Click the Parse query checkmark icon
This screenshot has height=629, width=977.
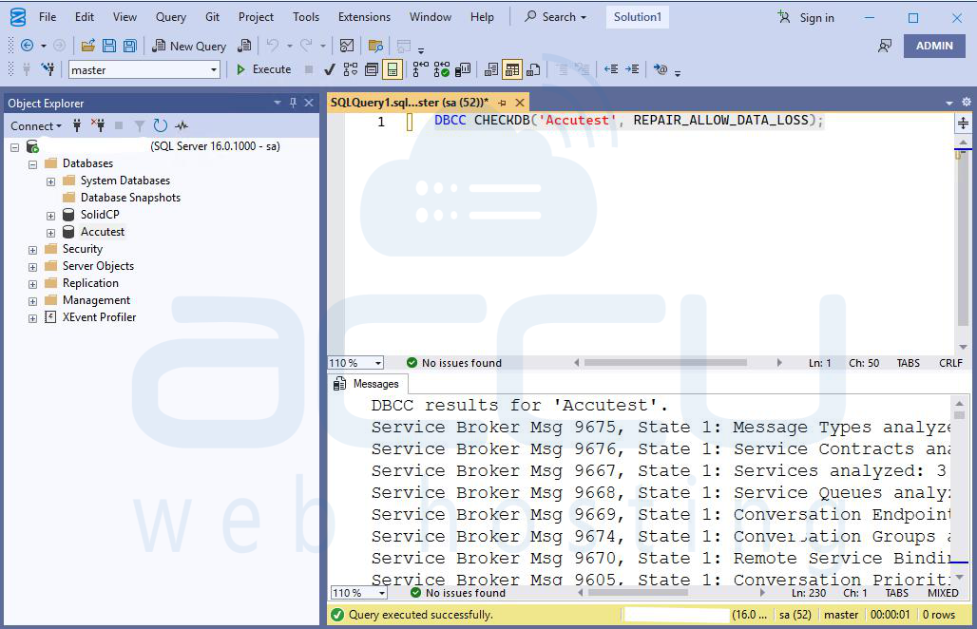point(329,69)
